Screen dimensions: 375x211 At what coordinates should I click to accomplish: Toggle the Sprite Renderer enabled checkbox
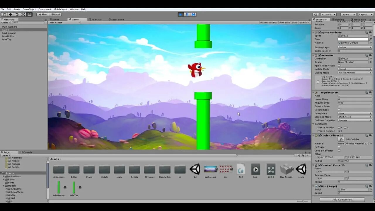click(x=320, y=33)
